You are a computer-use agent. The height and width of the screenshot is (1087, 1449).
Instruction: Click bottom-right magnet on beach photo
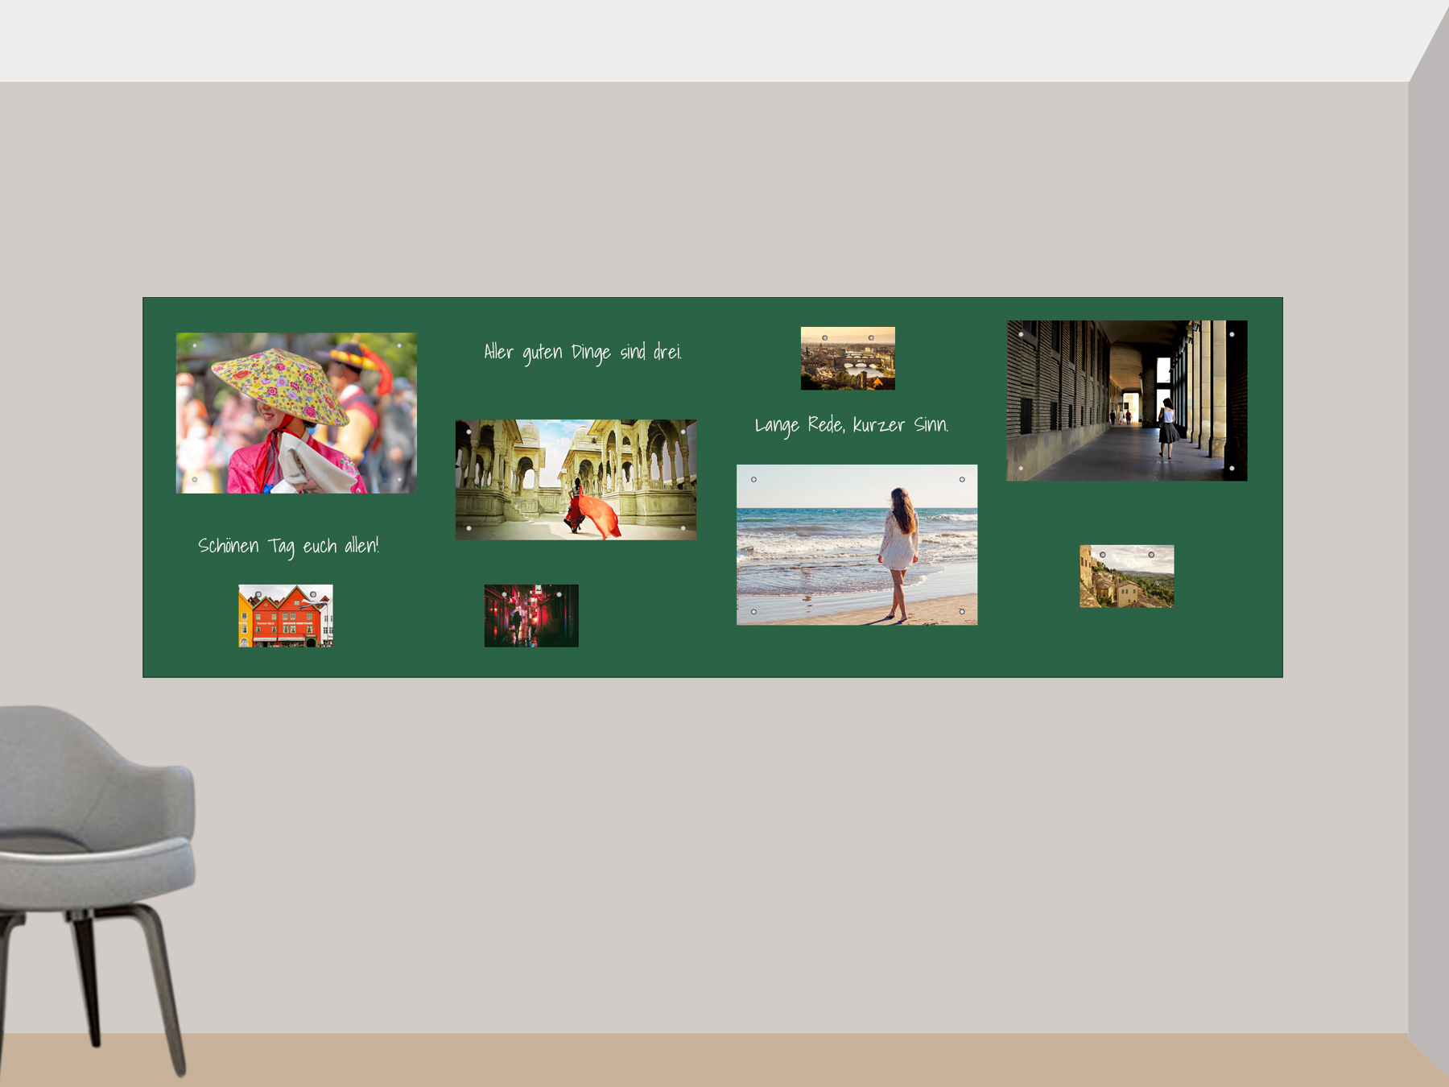[x=962, y=612]
